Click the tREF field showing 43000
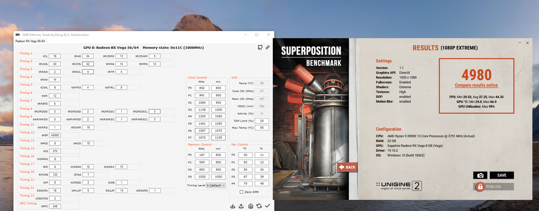Image resolution: width=539 pixels, height=211 pixels. click(55, 135)
